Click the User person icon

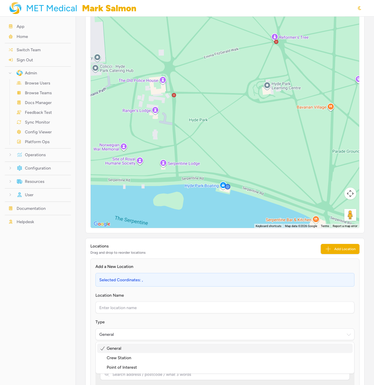[20, 195]
